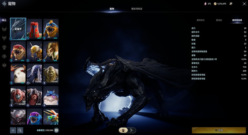248x135 pixels.
Task: Open pet search with the magnifier icon
Action: pos(20,130)
